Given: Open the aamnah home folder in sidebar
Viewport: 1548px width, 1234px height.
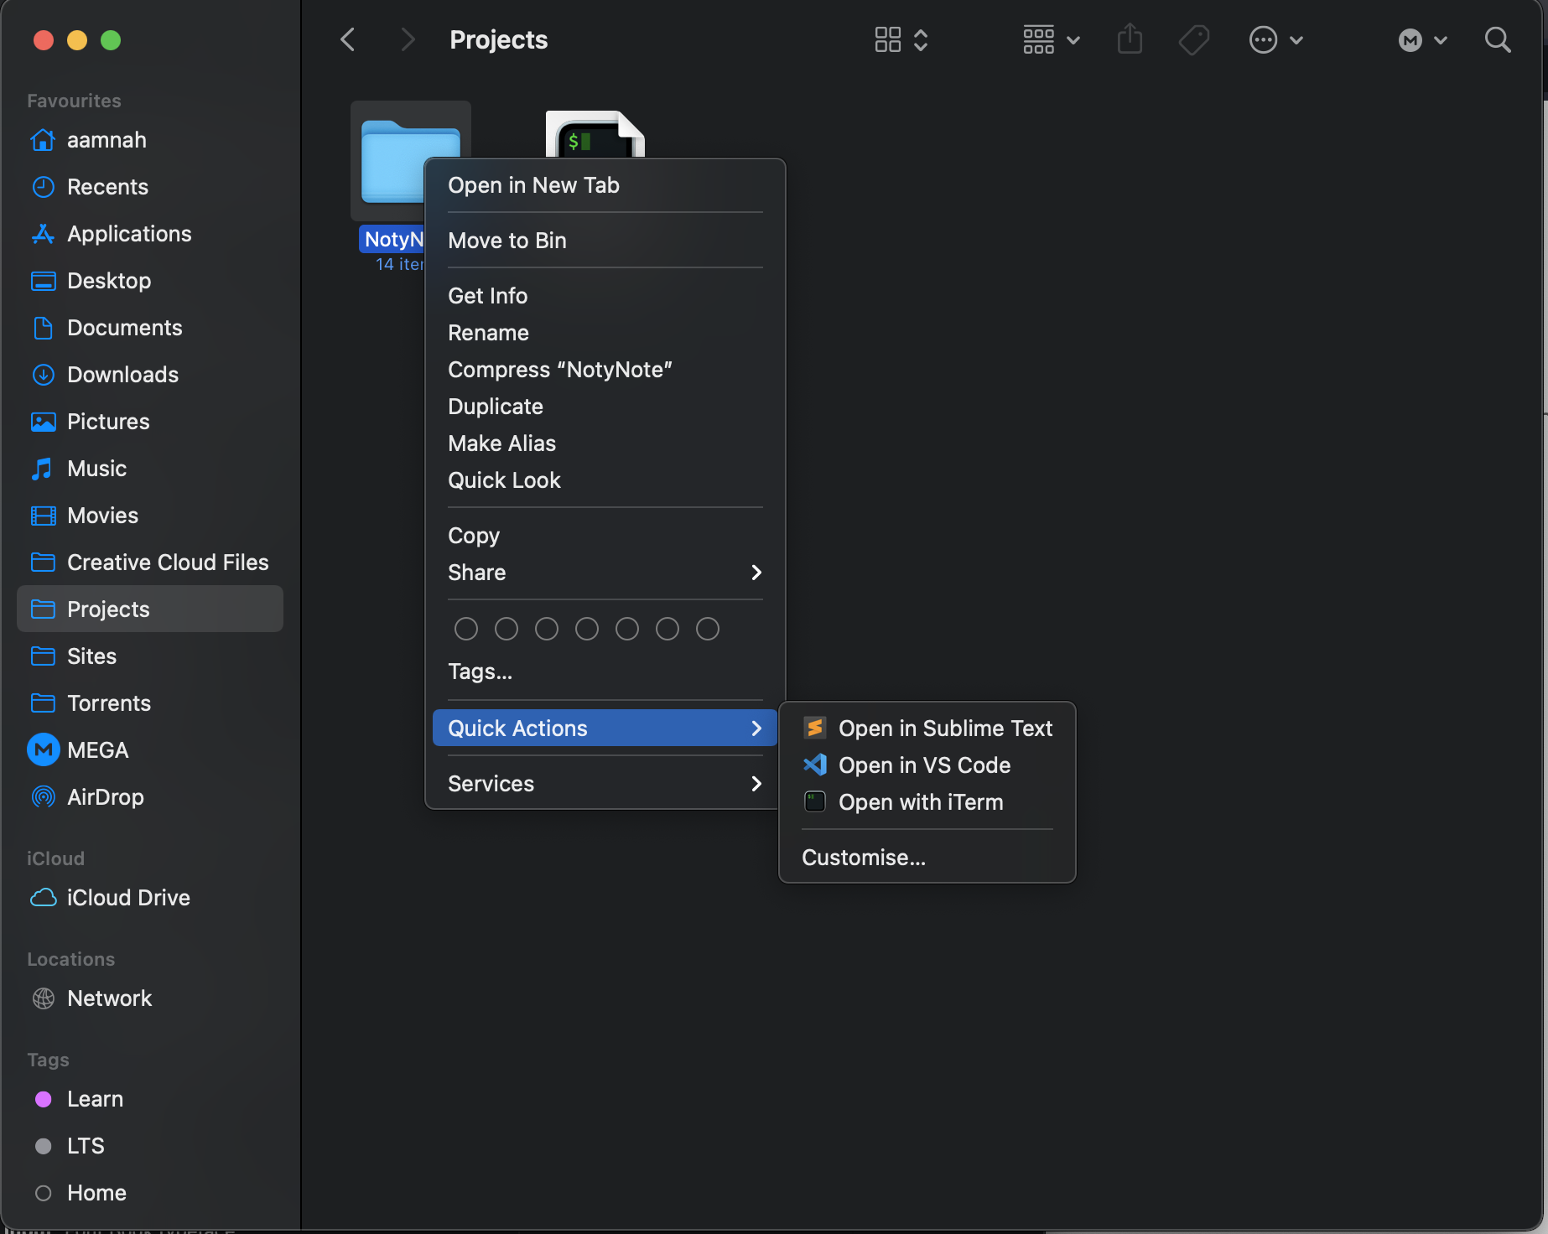Looking at the screenshot, I should (151, 140).
